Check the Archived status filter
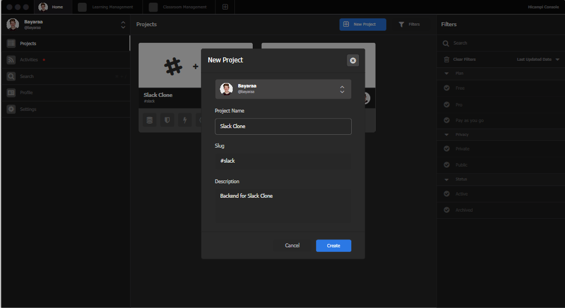The image size is (565, 308). click(x=446, y=210)
